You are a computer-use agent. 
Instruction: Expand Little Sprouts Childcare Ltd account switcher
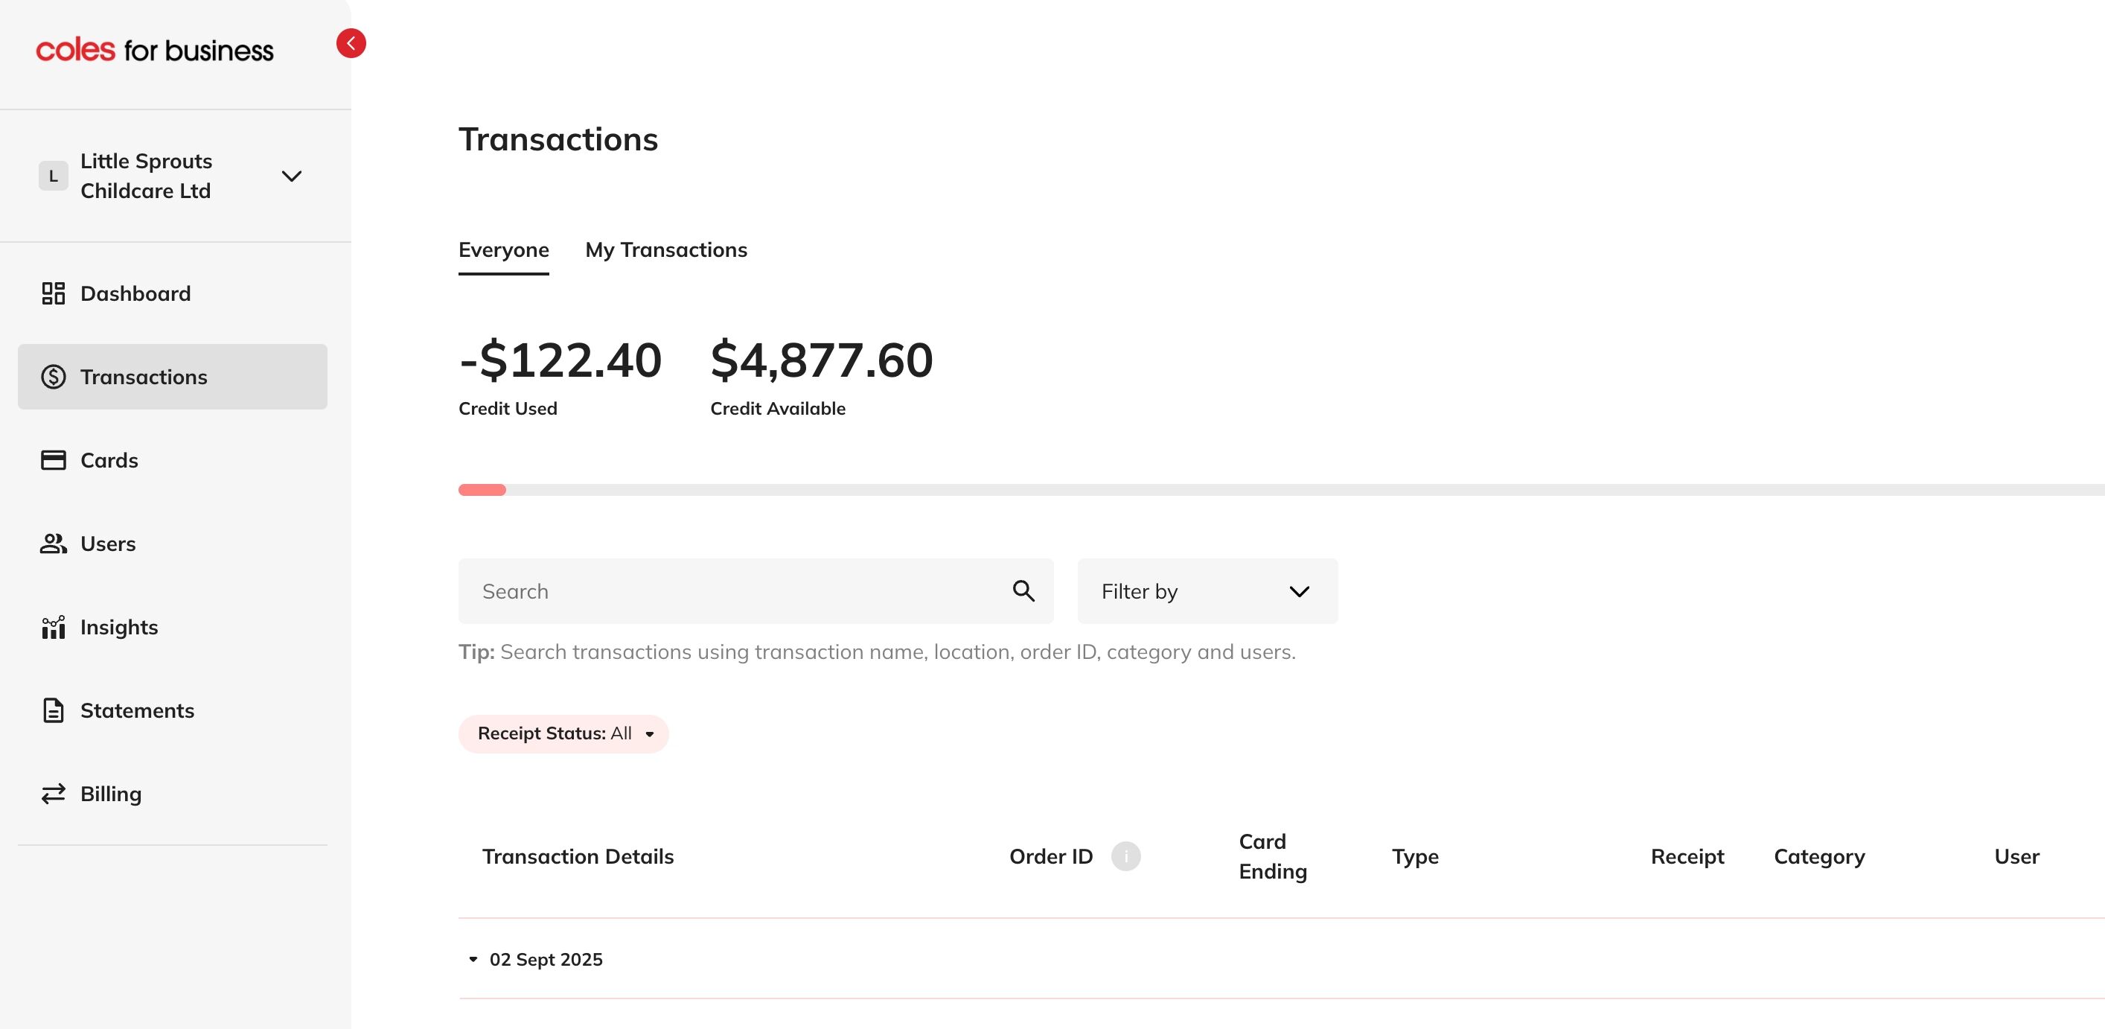tap(292, 176)
